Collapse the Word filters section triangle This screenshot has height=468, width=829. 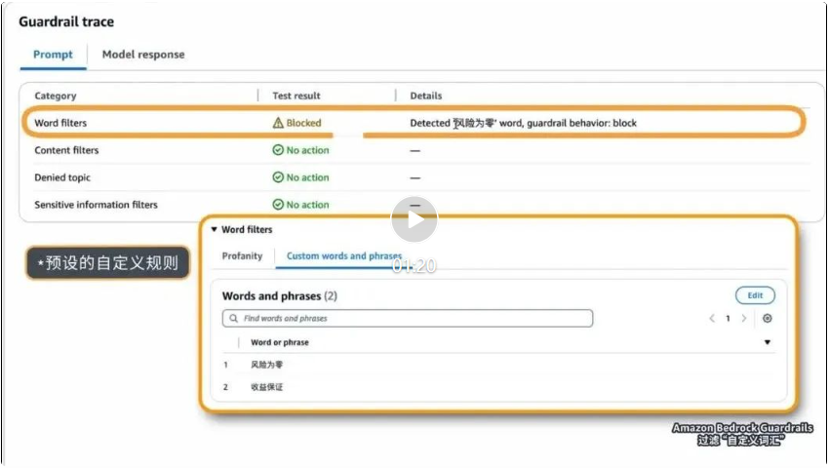click(x=214, y=230)
